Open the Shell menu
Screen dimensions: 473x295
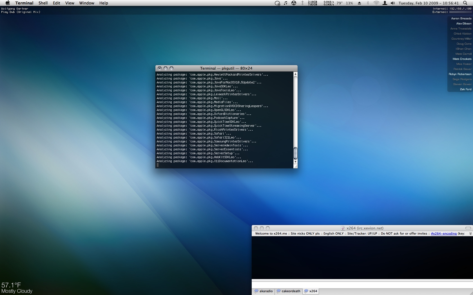tap(43, 3)
